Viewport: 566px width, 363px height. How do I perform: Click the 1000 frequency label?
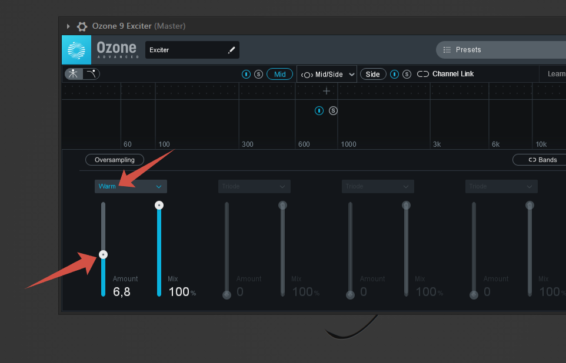point(349,144)
